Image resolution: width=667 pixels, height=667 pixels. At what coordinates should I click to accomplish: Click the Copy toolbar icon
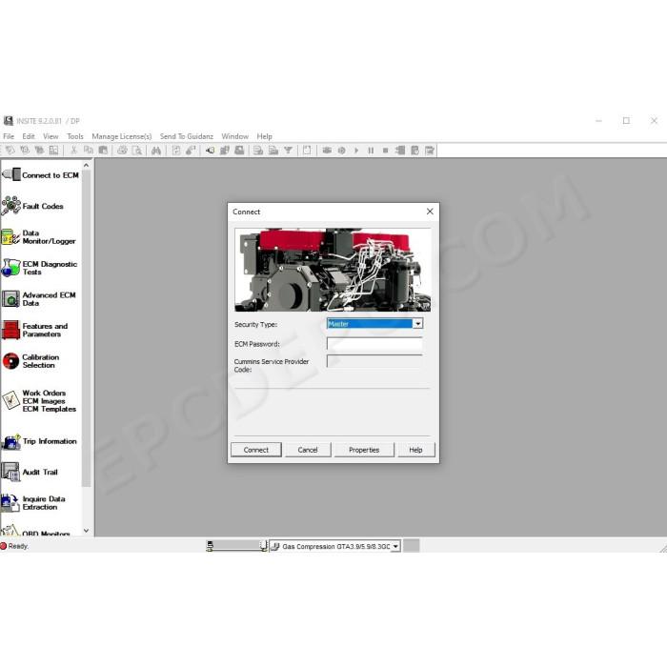pos(89,151)
